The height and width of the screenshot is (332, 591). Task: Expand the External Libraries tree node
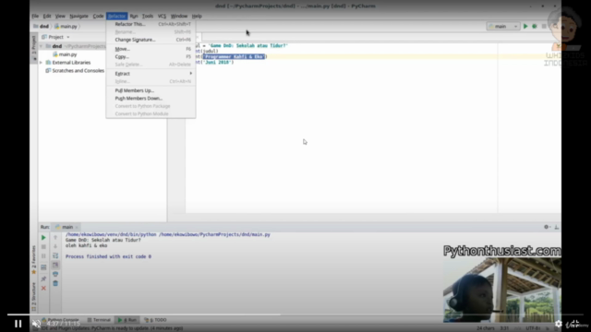41,63
